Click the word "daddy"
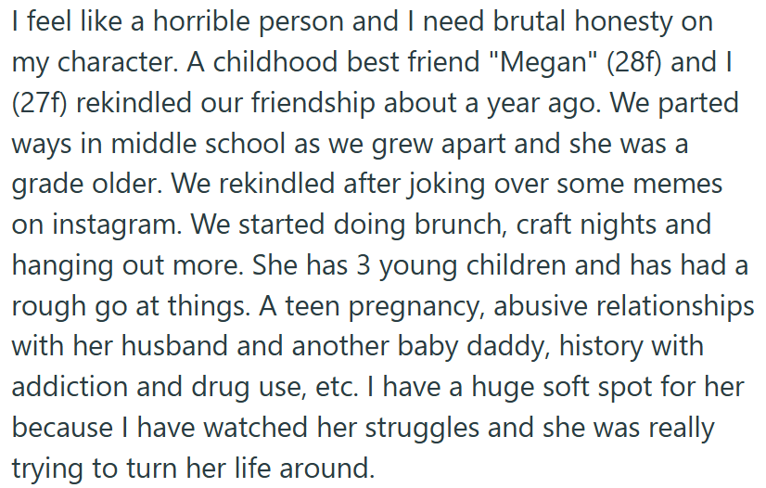The height and width of the screenshot is (488, 766). click(x=512, y=347)
